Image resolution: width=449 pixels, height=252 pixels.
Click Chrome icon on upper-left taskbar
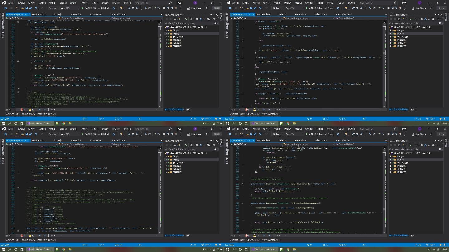click(x=64, y=124)
